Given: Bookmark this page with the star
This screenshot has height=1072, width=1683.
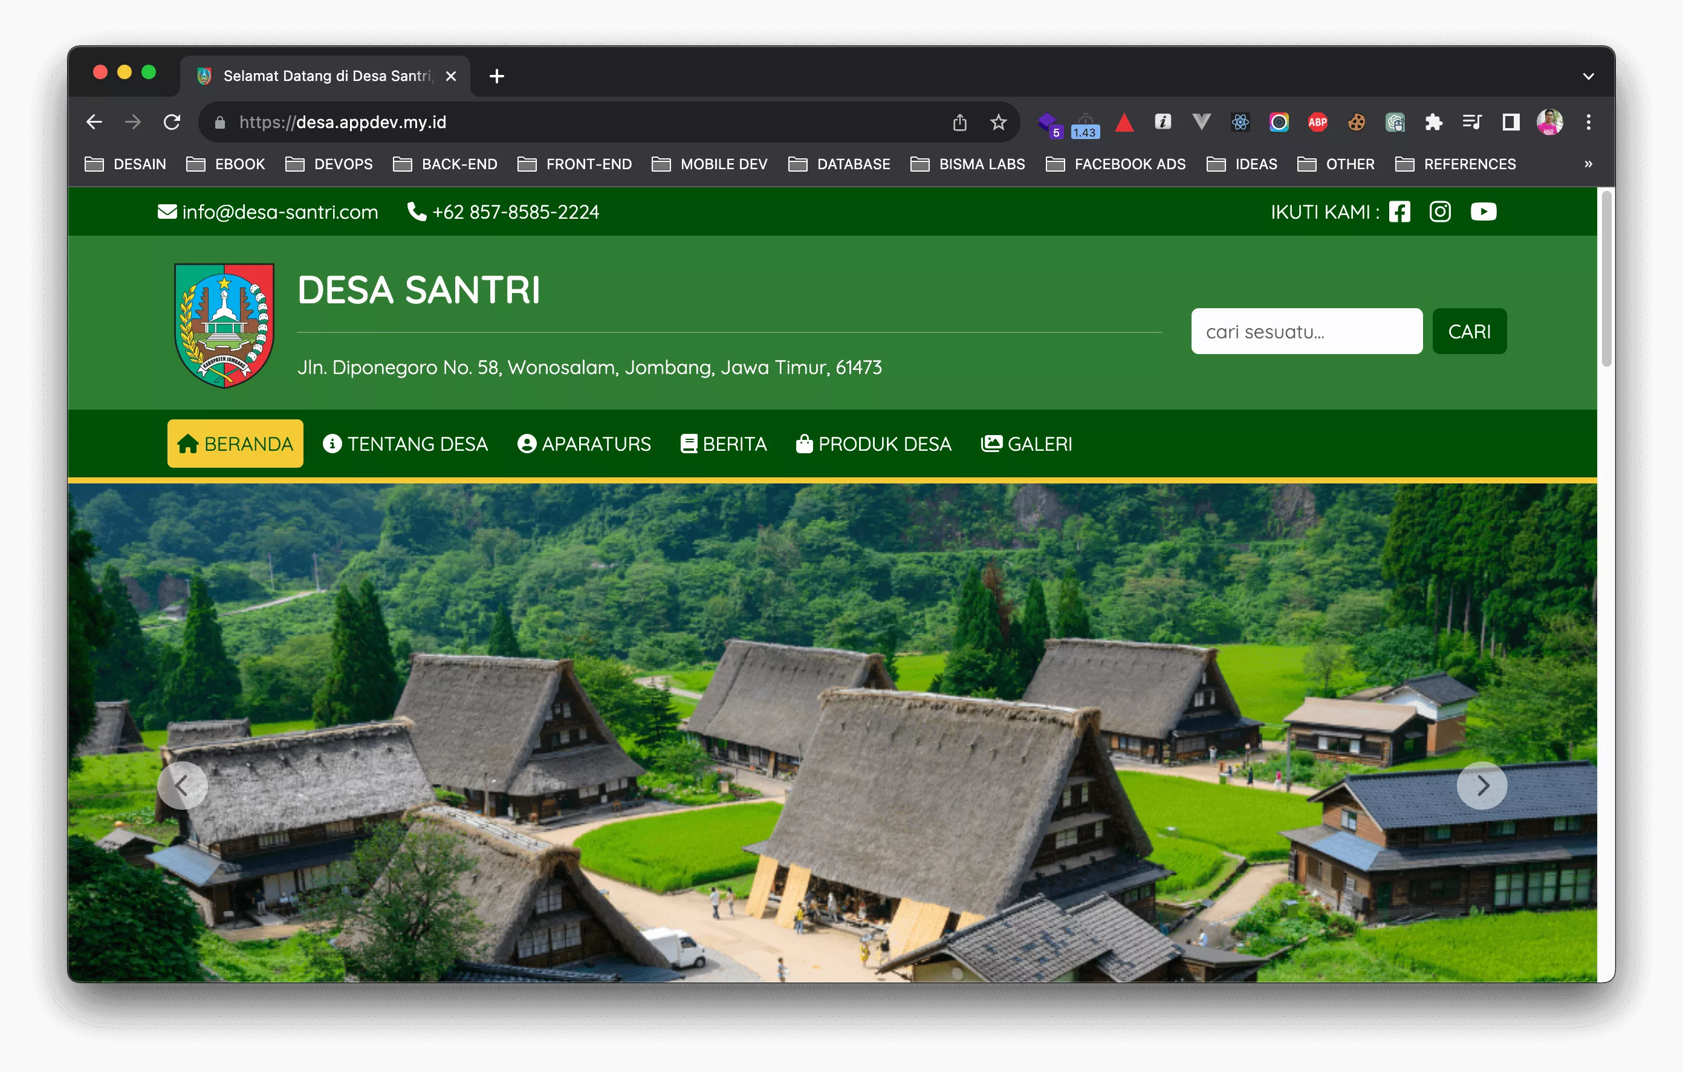Looking at the screenshot, I should click(x=998, y=122).
